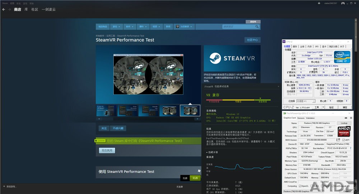Open Steam Big Picture controller icon
This screenshot has width=359, height=194.
343,3
